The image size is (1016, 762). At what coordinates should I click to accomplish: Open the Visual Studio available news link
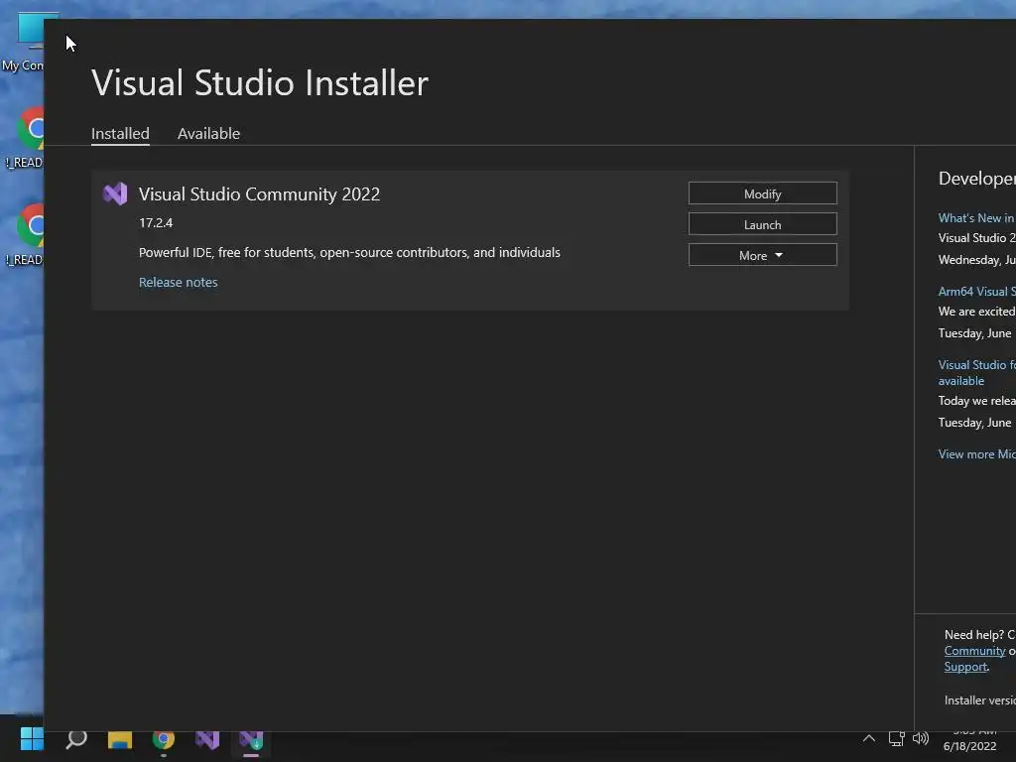coord(976,373)
